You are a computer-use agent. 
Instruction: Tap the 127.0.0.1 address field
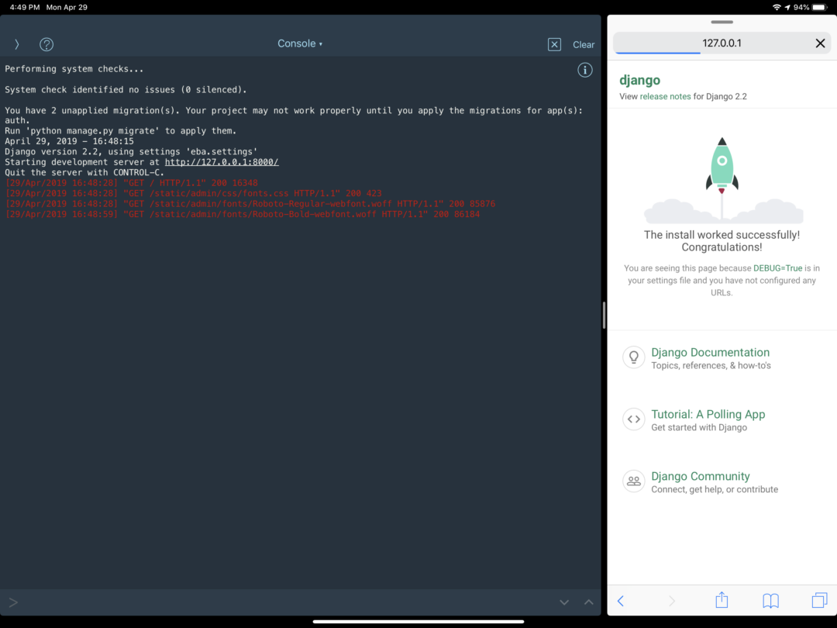721,43
